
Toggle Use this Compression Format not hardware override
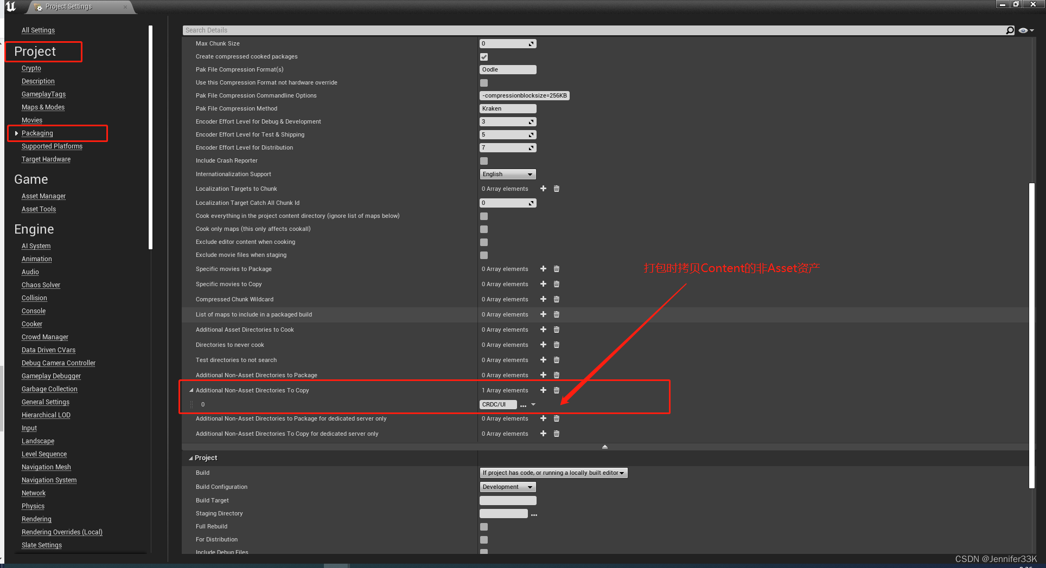484,83
